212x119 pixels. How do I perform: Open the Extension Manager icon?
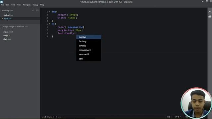coord(210,17)
